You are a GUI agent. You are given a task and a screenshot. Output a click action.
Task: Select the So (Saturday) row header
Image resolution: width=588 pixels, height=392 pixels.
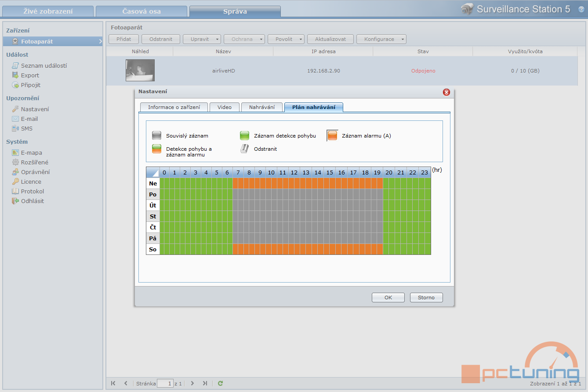[153, 249]
